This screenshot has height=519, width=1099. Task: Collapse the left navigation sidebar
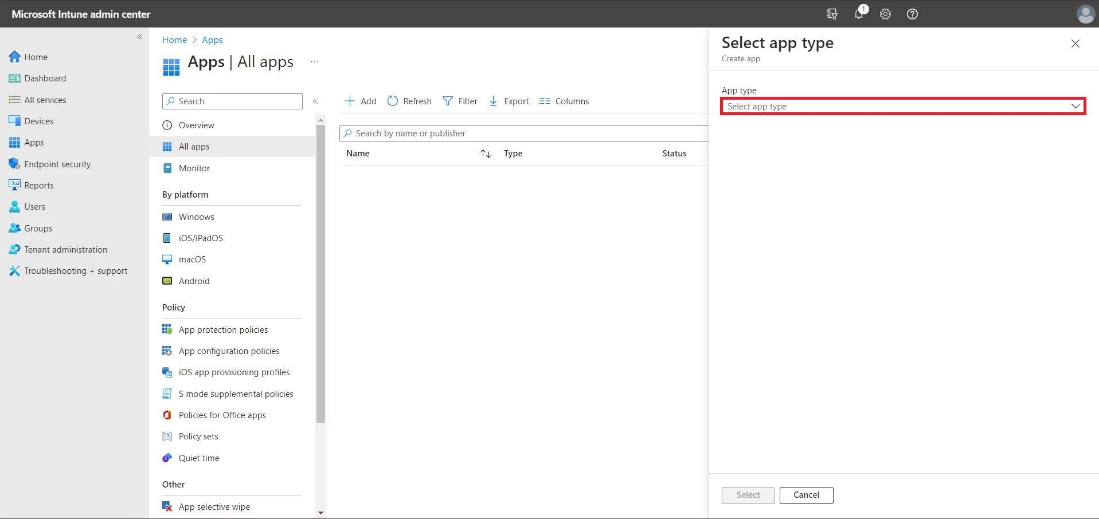(x=139, y=37)
